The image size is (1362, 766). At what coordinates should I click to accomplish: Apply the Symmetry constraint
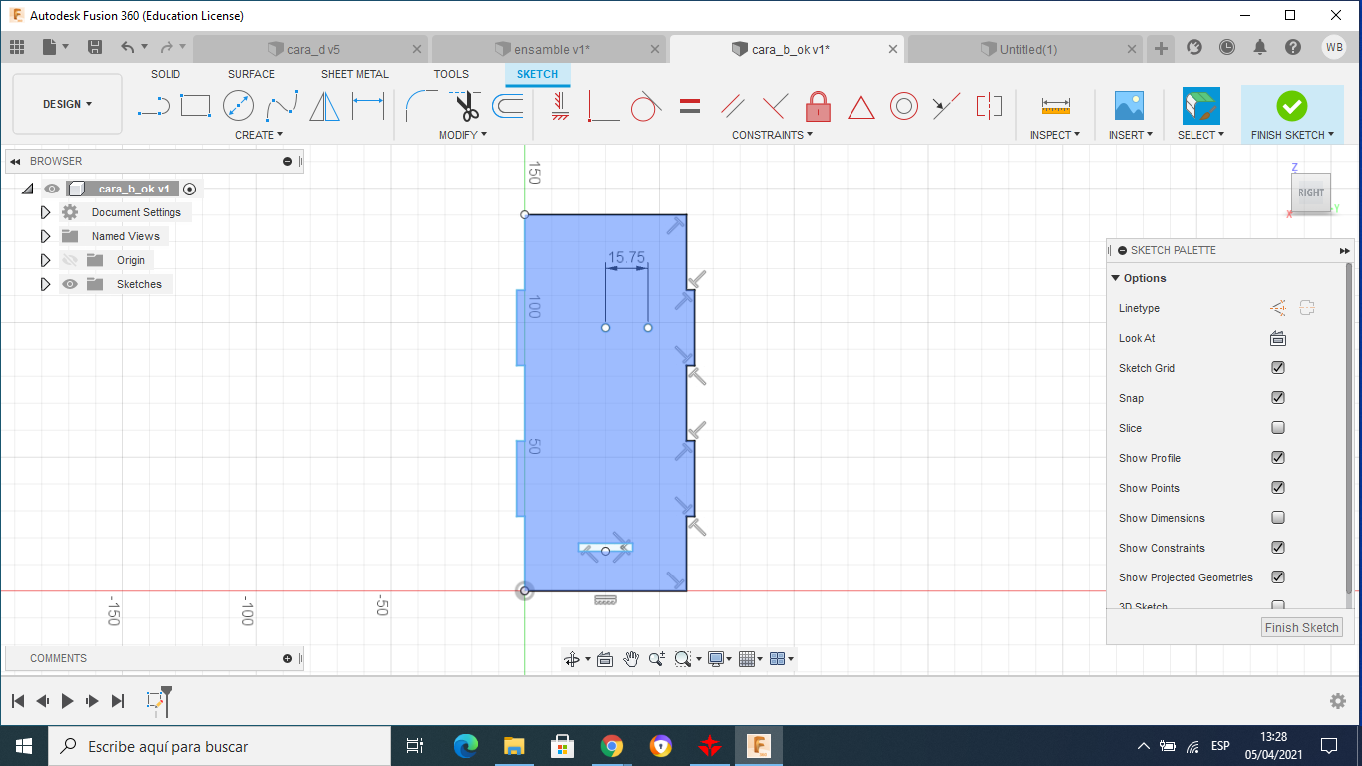(x=989, y=105)
